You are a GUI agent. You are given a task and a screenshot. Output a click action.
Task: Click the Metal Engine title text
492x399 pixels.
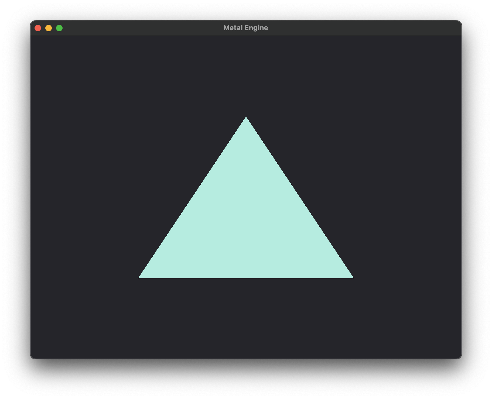tap(246, 27)
